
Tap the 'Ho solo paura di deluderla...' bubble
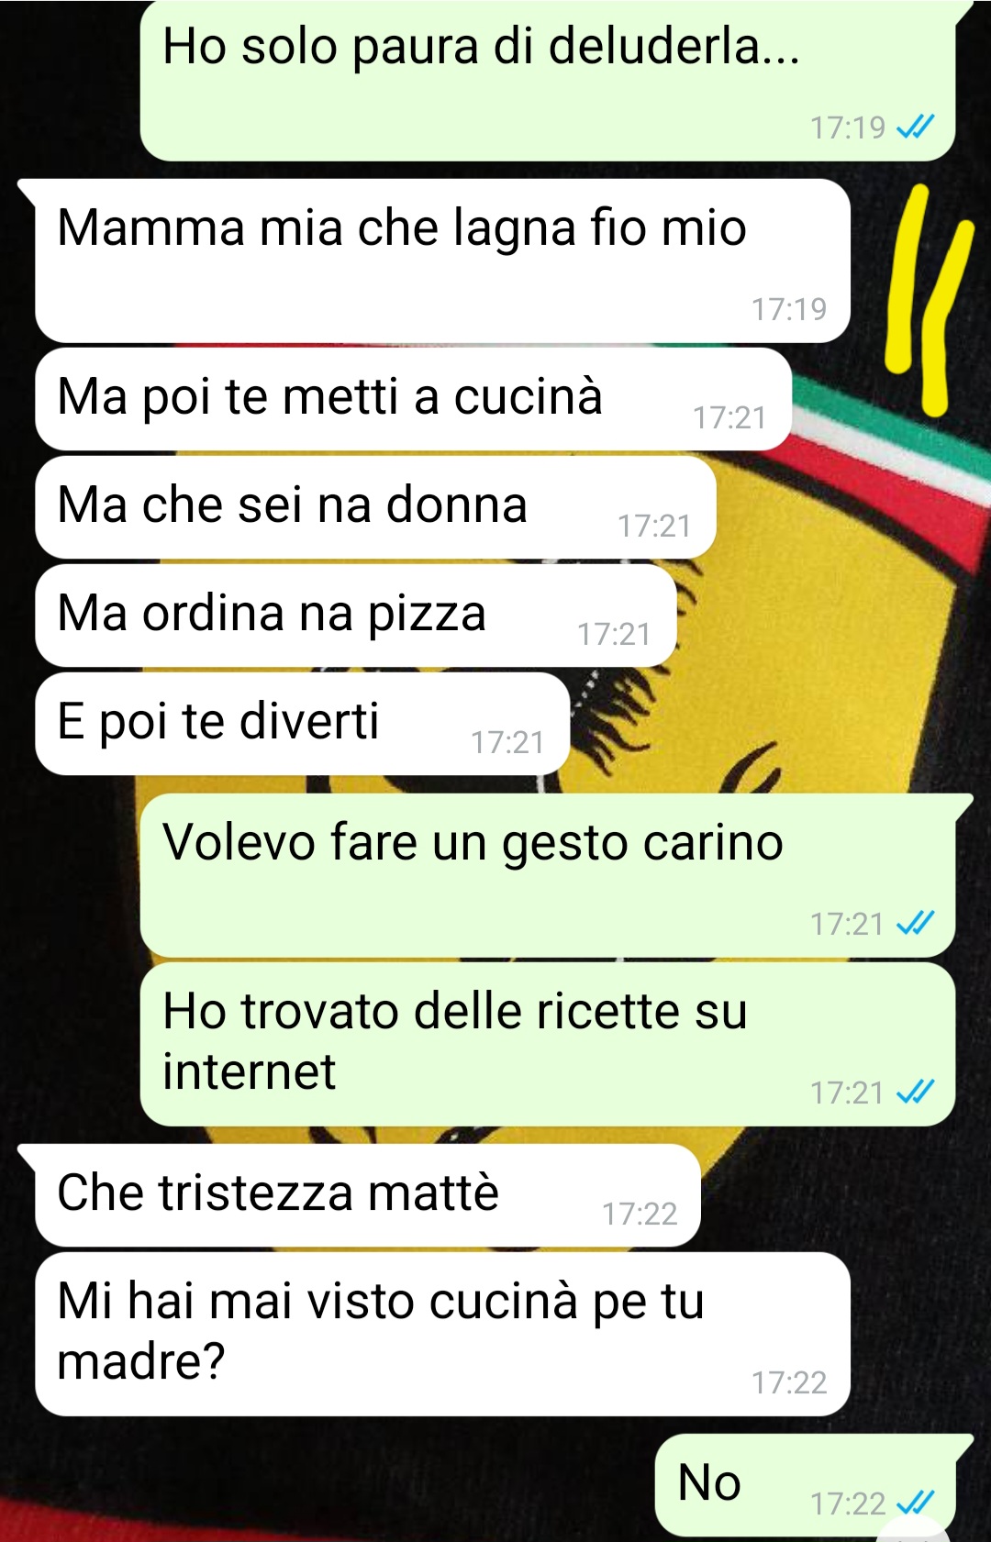548,81
